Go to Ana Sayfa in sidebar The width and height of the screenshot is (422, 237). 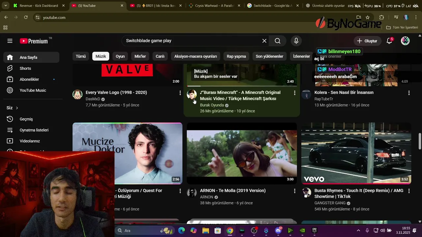coord(31,57)
